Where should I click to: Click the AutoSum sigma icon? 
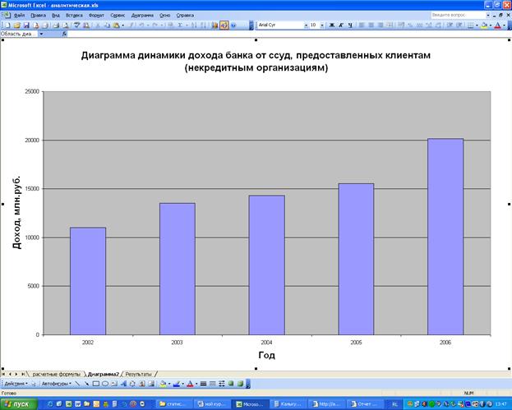(x=180, y=25)
